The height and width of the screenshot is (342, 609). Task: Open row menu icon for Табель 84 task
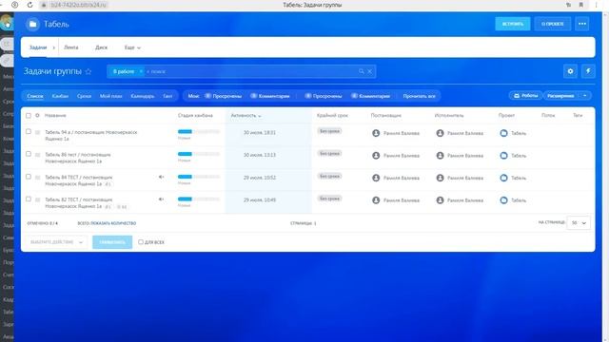[x=38, y=178]
